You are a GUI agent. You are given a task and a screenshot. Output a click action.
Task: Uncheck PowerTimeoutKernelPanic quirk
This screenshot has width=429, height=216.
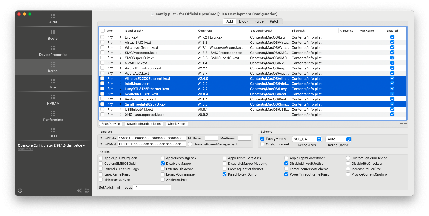point(286,174)
